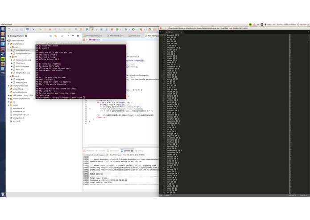Click the battery indicator in top panel
Image resolution: width=310 pixels, height=220 pixels.
coord(268,24)
